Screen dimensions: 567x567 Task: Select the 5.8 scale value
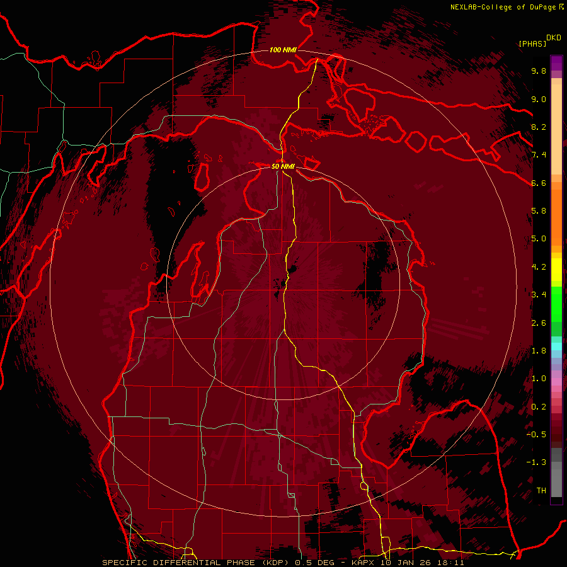tap(539, 211)
